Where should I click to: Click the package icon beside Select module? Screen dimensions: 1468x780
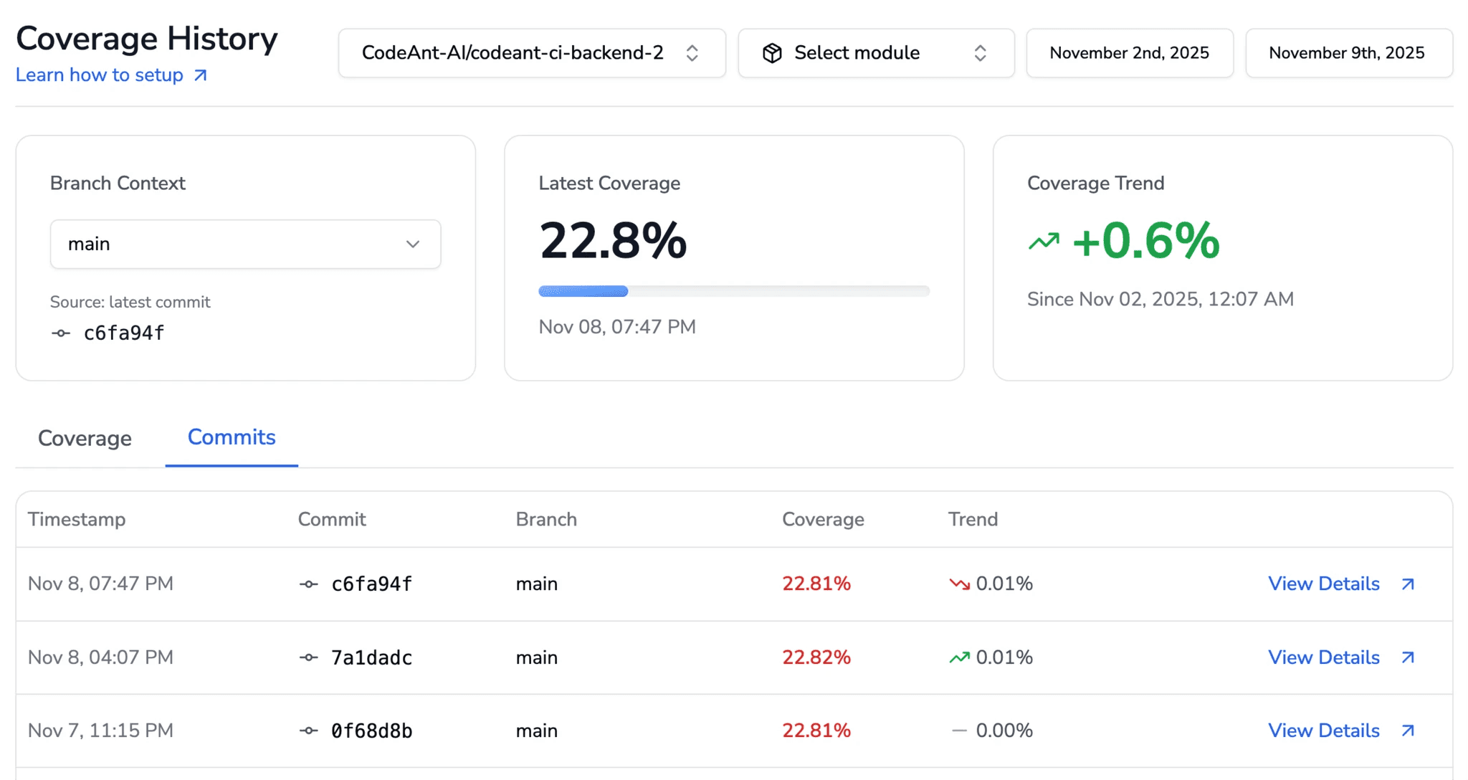click(x=772, y=52)
